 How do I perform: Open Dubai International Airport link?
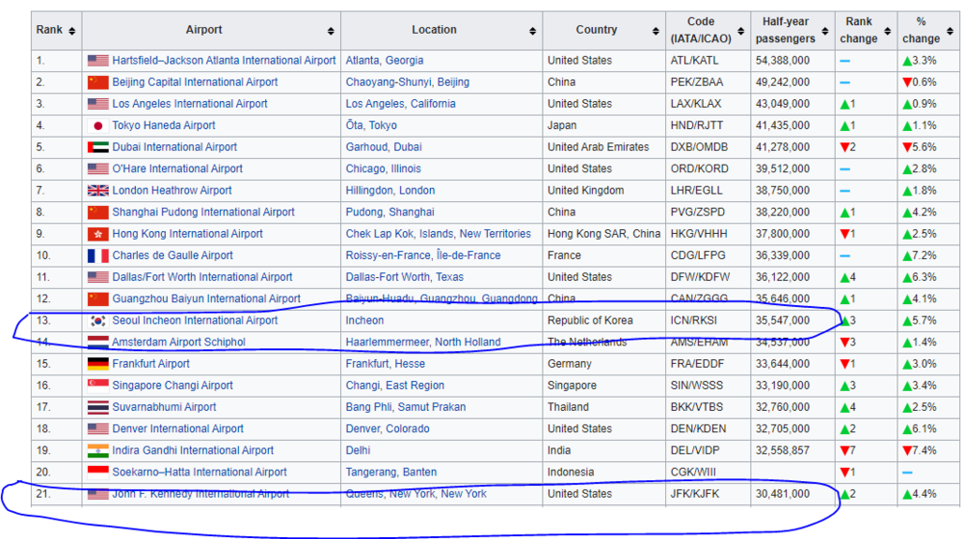174,147
